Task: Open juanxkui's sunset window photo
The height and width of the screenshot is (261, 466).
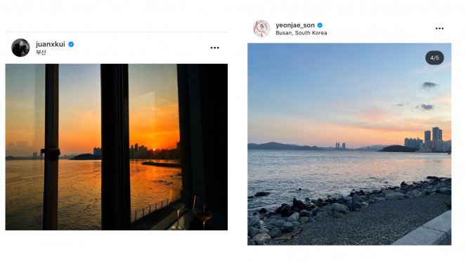Action: [117, 147]
